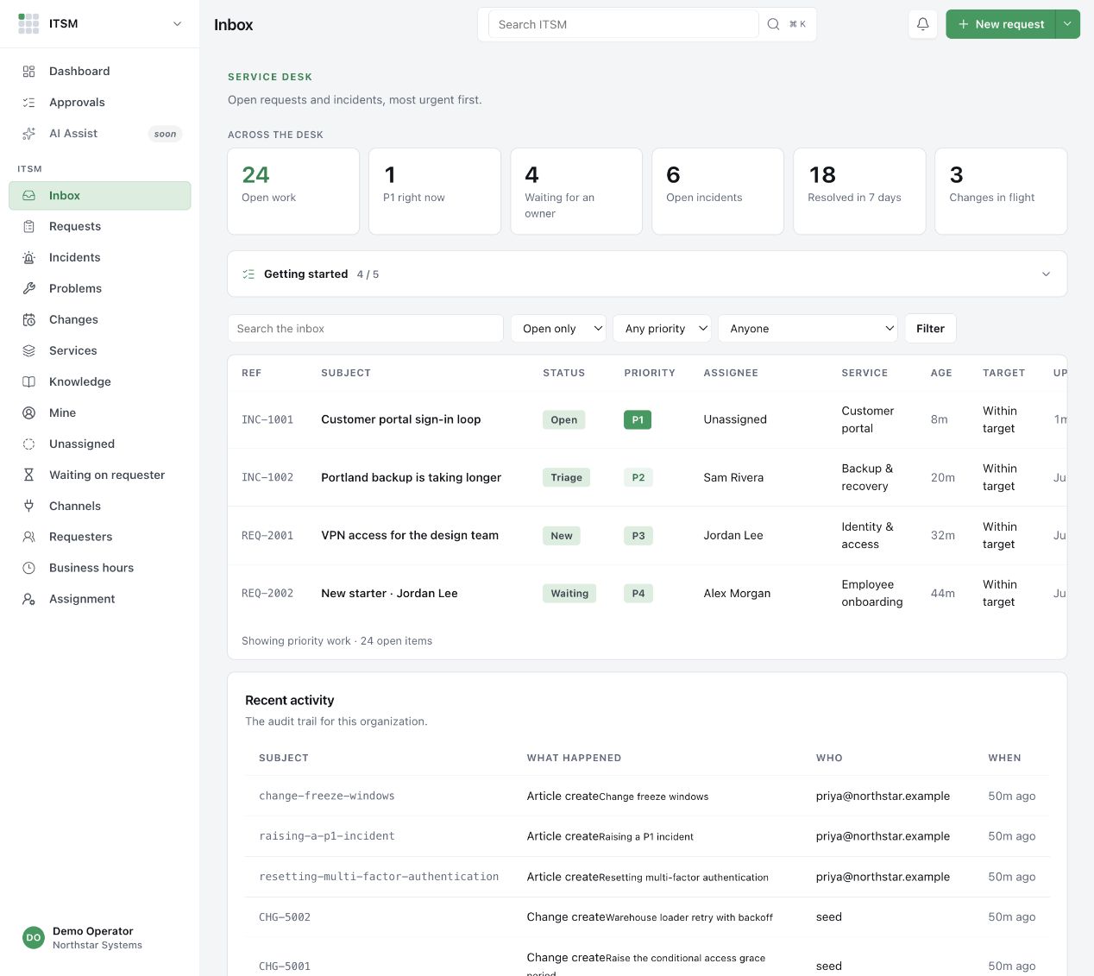The width and height of the screenshot is (1094, 976).
Task: Click the Approvals checklist icon
Action: point(28,103)
